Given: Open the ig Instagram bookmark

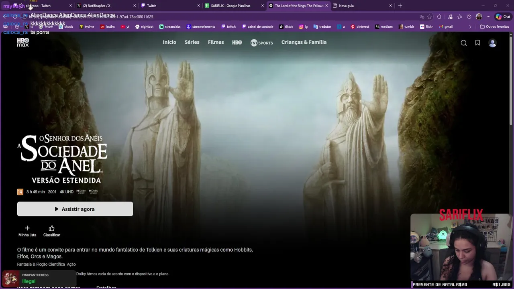Looking at the screenshot, I should [x=304, y=26].
